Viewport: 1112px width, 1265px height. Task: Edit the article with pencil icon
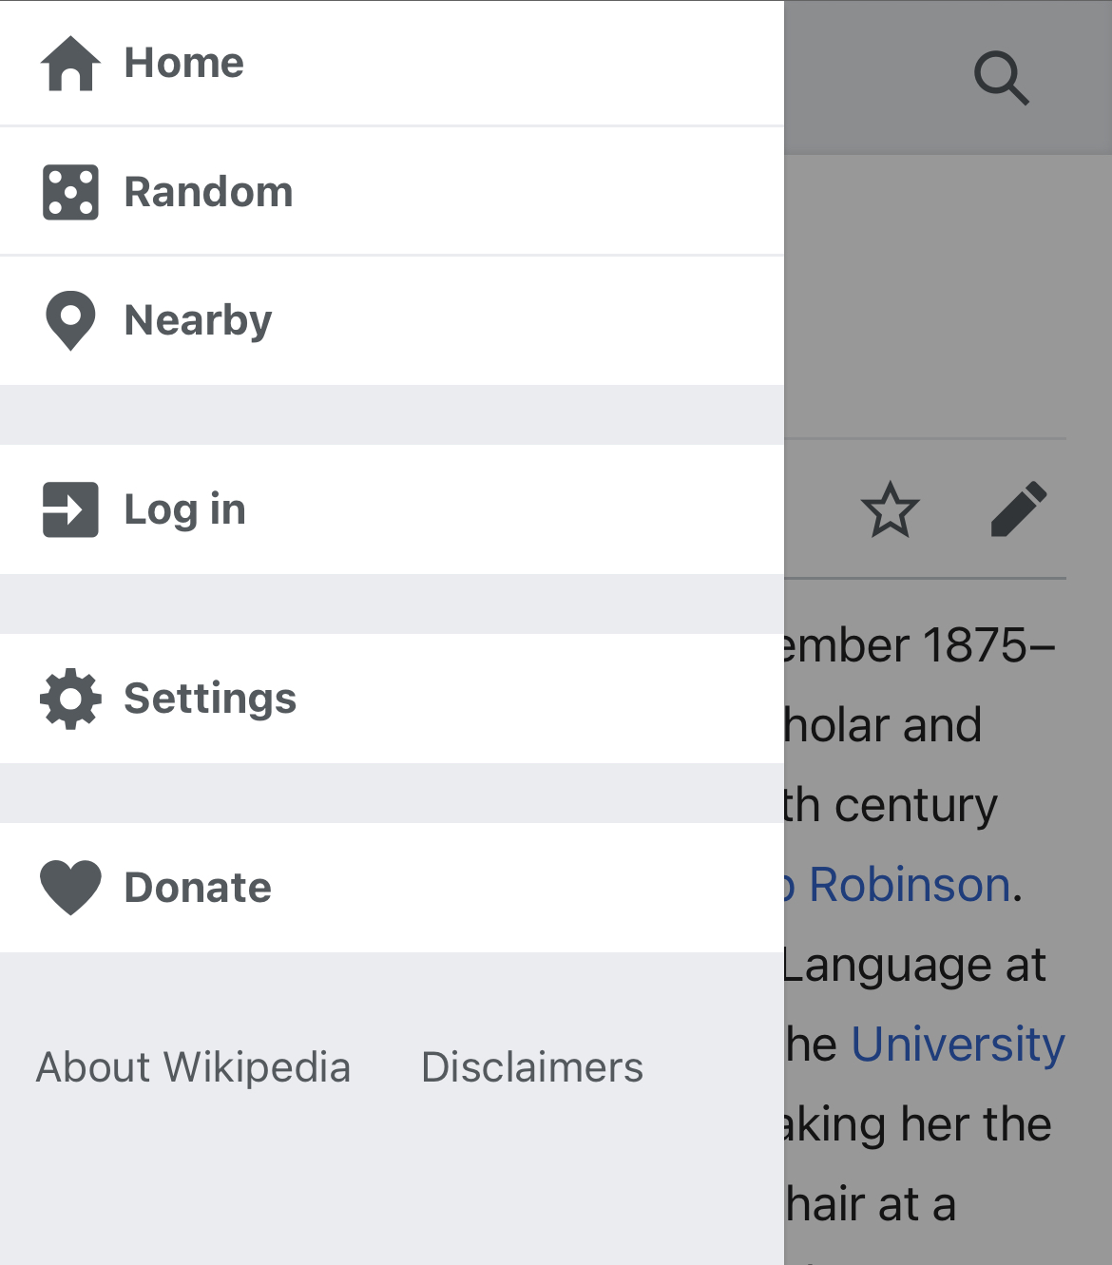1019,509
